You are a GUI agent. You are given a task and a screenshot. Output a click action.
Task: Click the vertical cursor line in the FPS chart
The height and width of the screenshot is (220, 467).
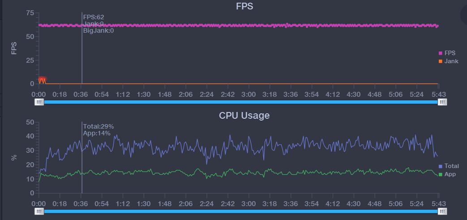coord(82,54)
